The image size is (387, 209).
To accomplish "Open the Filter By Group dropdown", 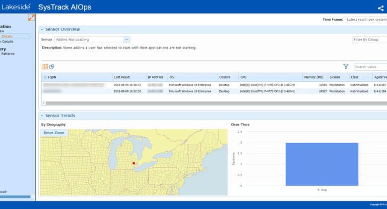I will click(370, 40).
